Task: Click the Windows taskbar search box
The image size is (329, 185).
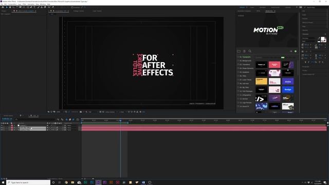Action: [28, 182]
